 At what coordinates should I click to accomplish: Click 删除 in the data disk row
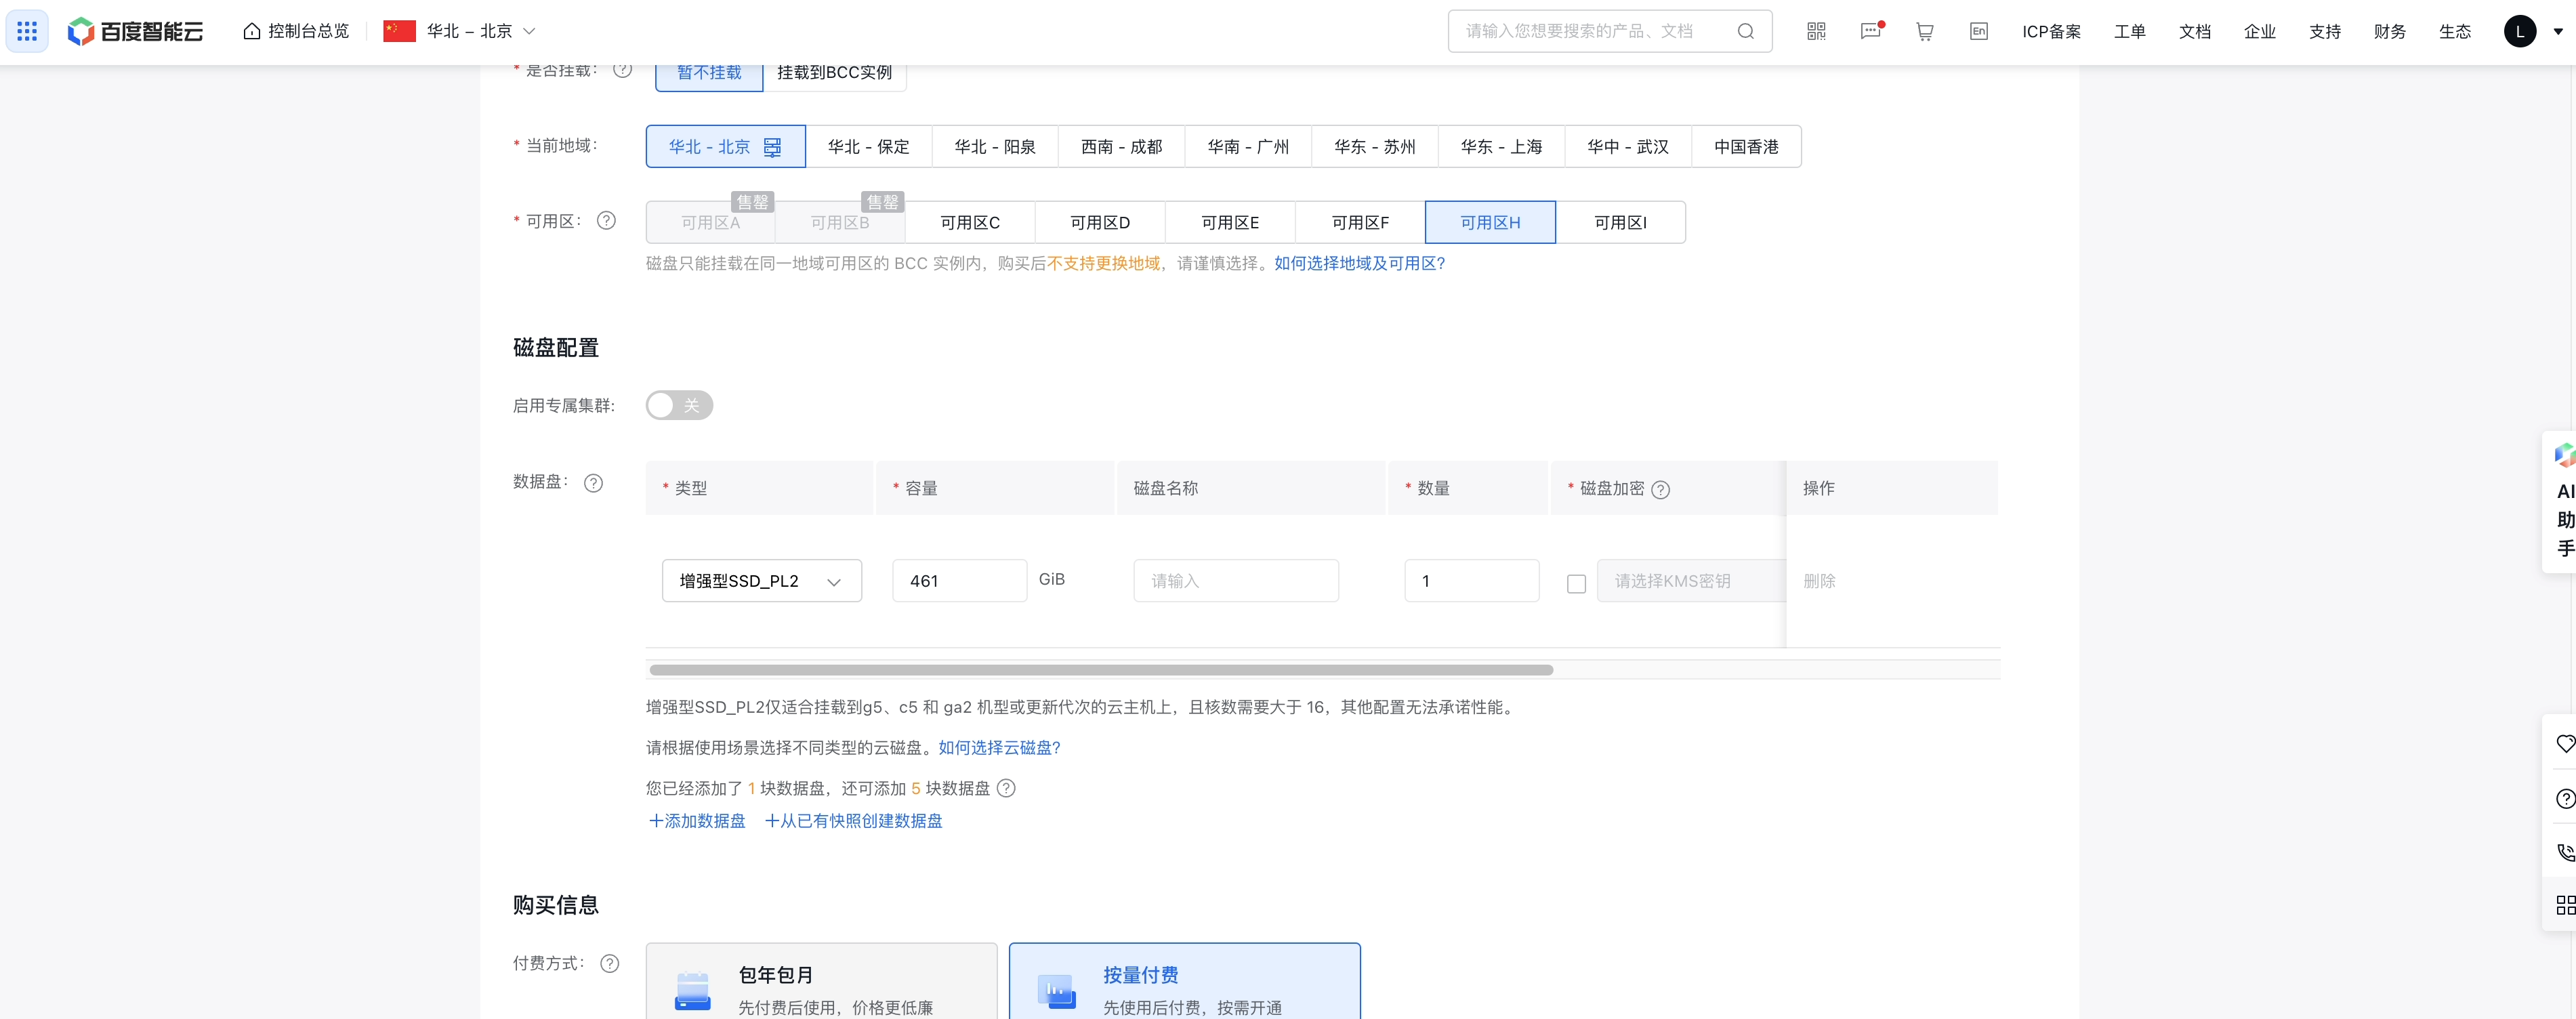tap(1819, 581)
